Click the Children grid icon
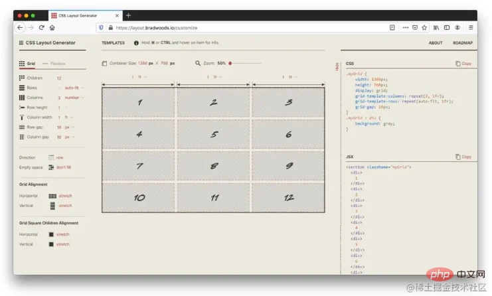This screenshot has width=492, height=296. click(22, 78)
